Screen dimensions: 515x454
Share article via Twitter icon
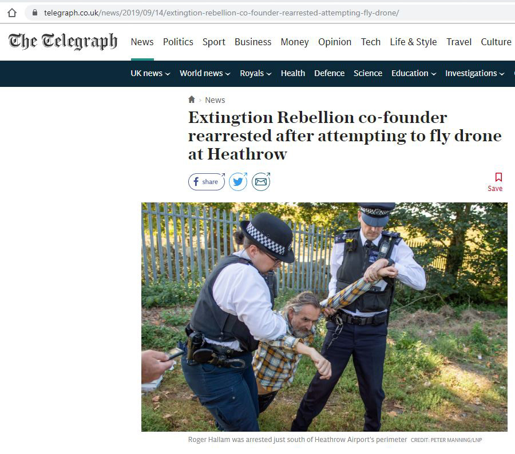coord(238,181)
